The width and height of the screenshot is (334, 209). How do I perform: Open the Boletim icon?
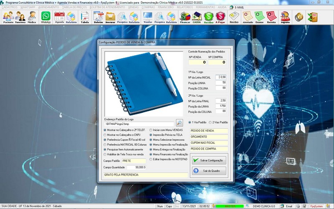pyautogui.click(x=99, y=17)
